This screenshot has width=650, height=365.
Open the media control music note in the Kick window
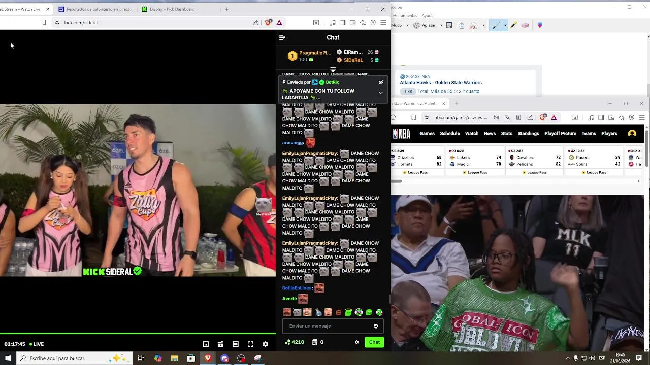click(x=332, y=22)
